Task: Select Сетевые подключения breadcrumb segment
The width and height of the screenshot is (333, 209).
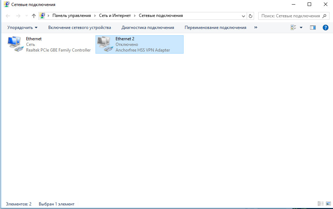Action: click(x=161, y=16)
